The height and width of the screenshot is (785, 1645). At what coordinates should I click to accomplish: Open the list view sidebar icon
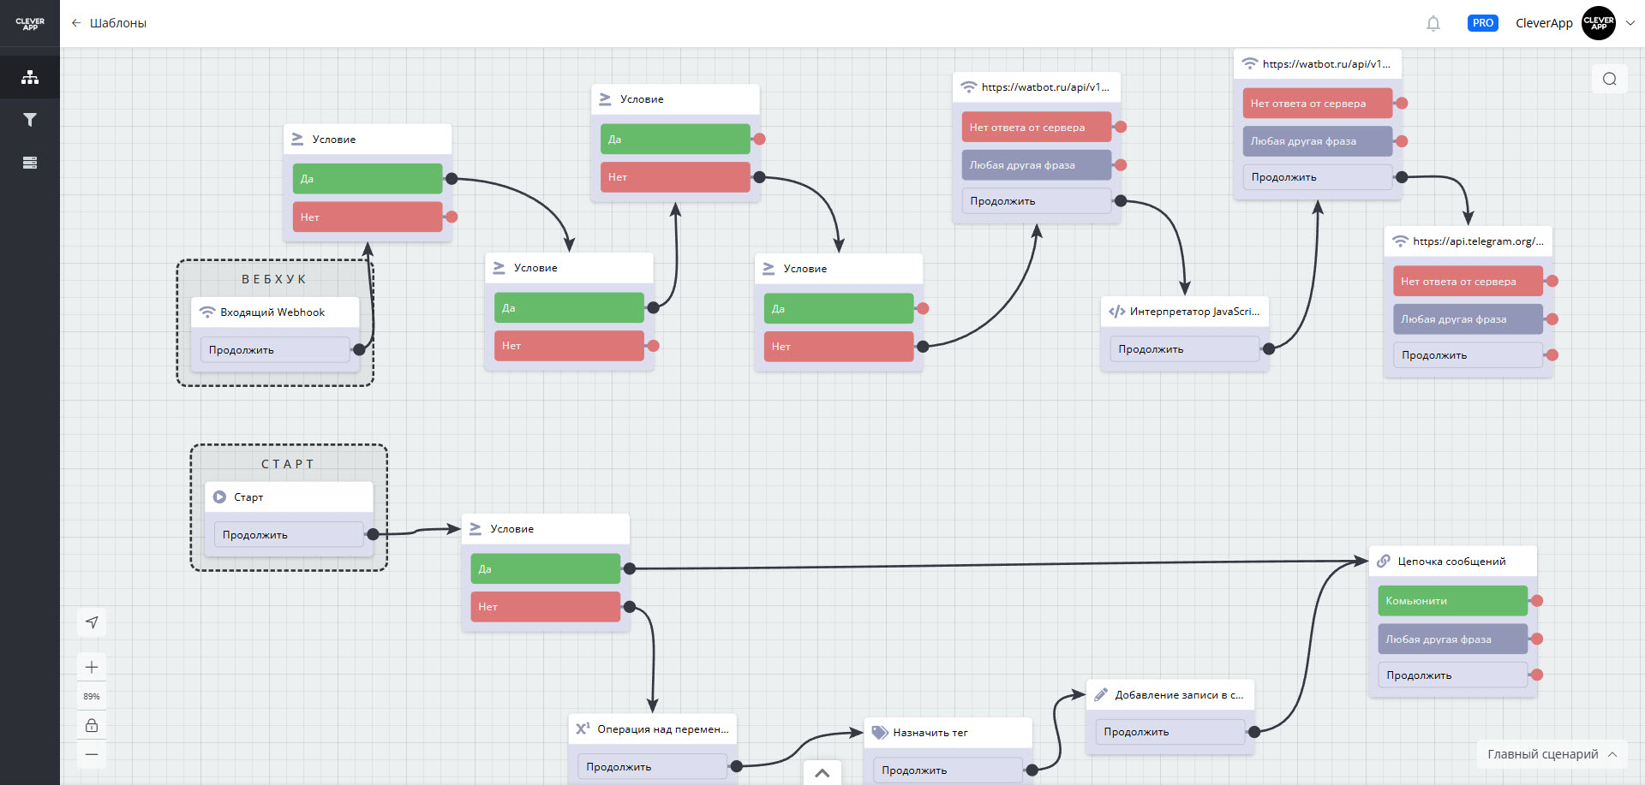[30, 163]
